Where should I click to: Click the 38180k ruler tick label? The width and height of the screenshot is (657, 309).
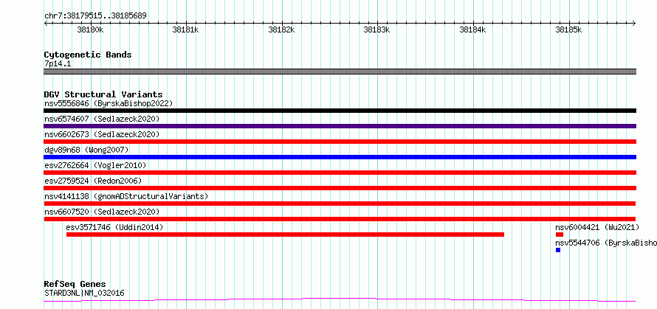(x=90, y=30)
